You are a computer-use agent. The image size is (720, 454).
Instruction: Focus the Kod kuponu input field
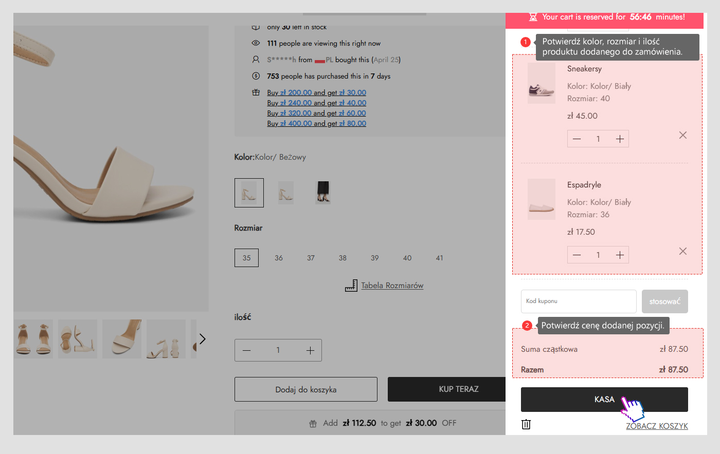coord(578,301)
